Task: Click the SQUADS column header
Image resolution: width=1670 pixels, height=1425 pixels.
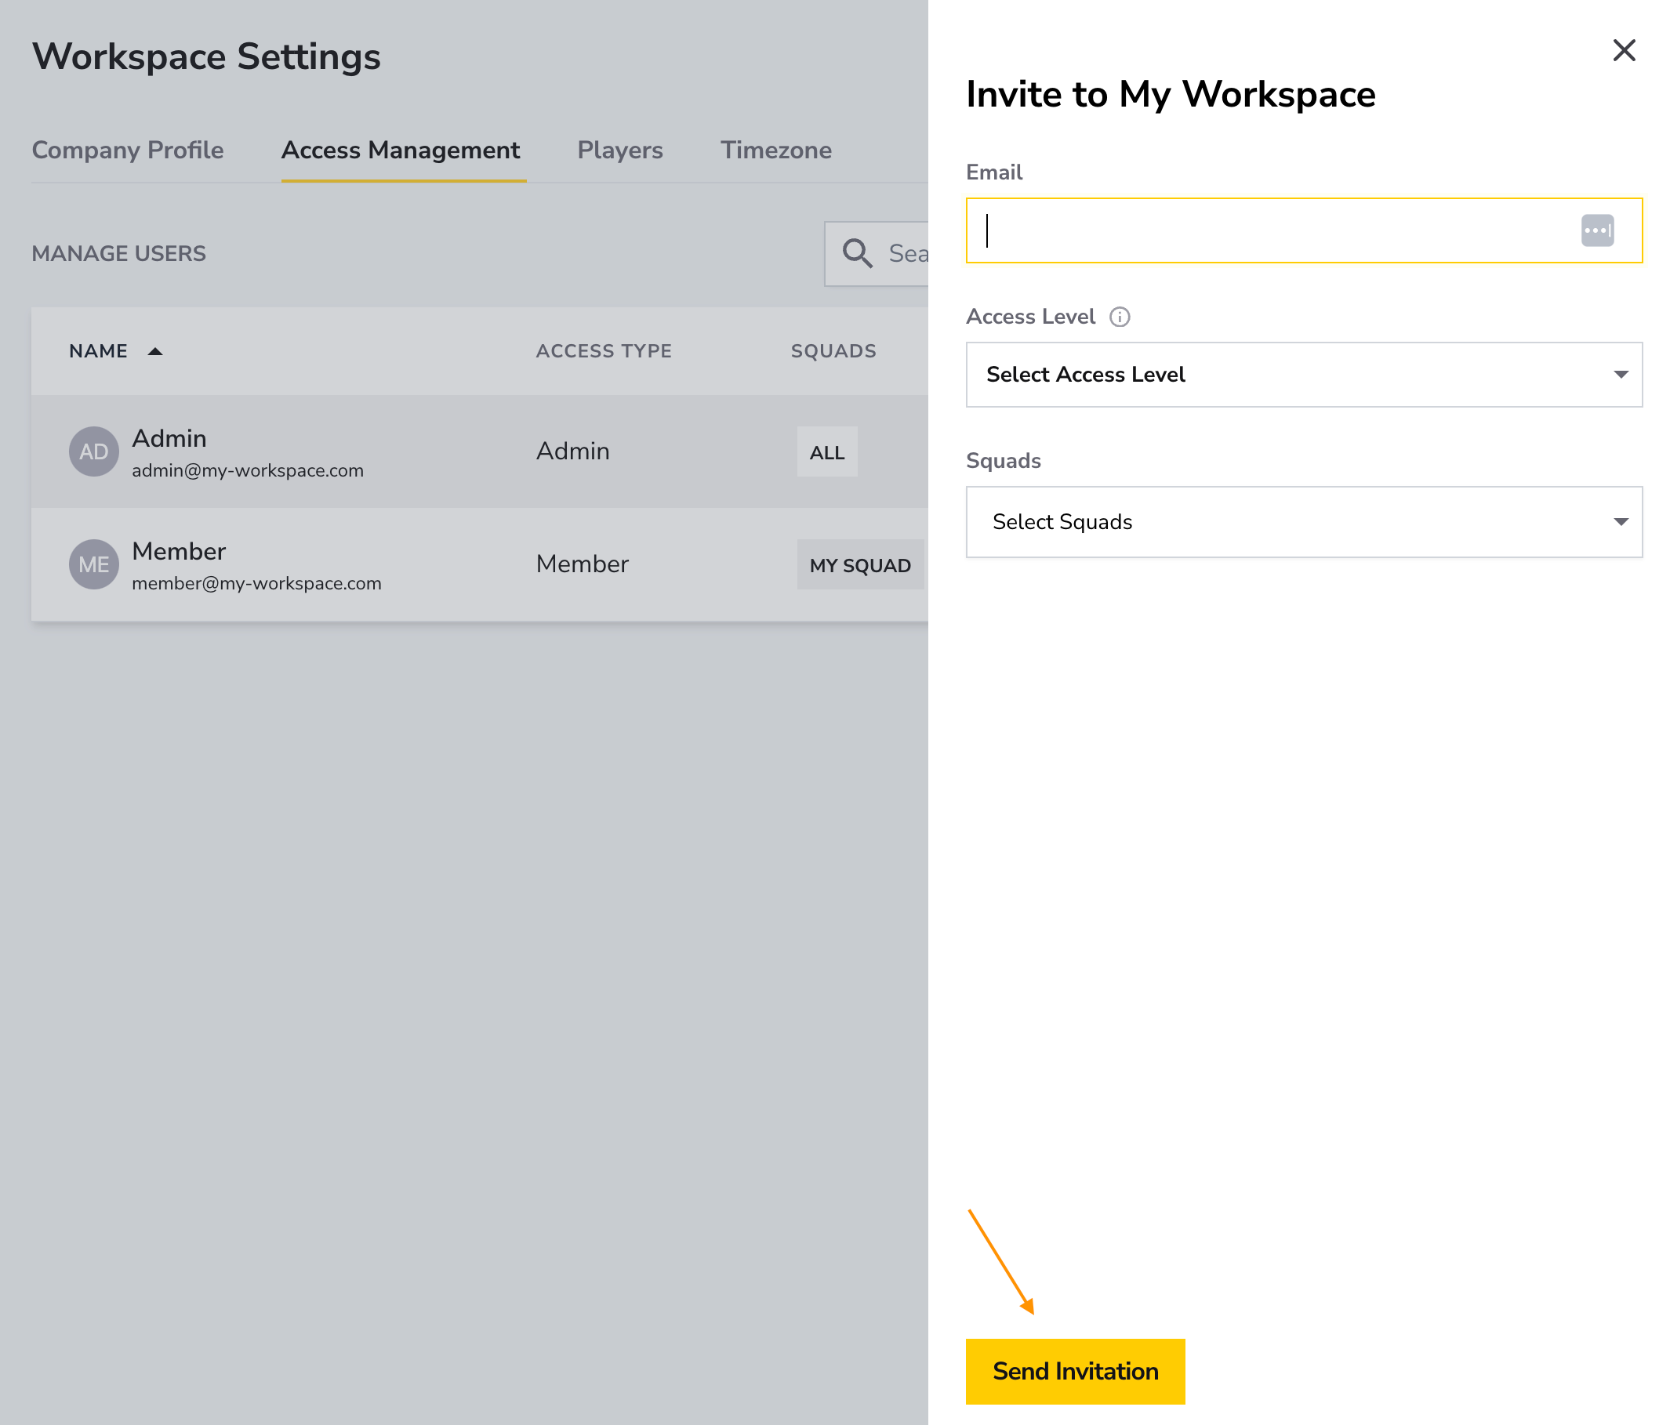Action: [x=833, y=351]
